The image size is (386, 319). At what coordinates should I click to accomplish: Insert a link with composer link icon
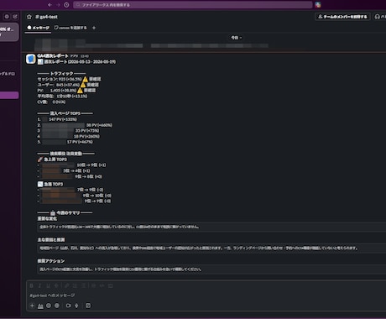coord(66,285)
